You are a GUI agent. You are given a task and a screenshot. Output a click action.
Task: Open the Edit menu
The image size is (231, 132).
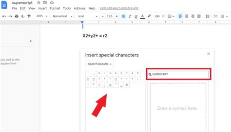(x=23, y=8)
